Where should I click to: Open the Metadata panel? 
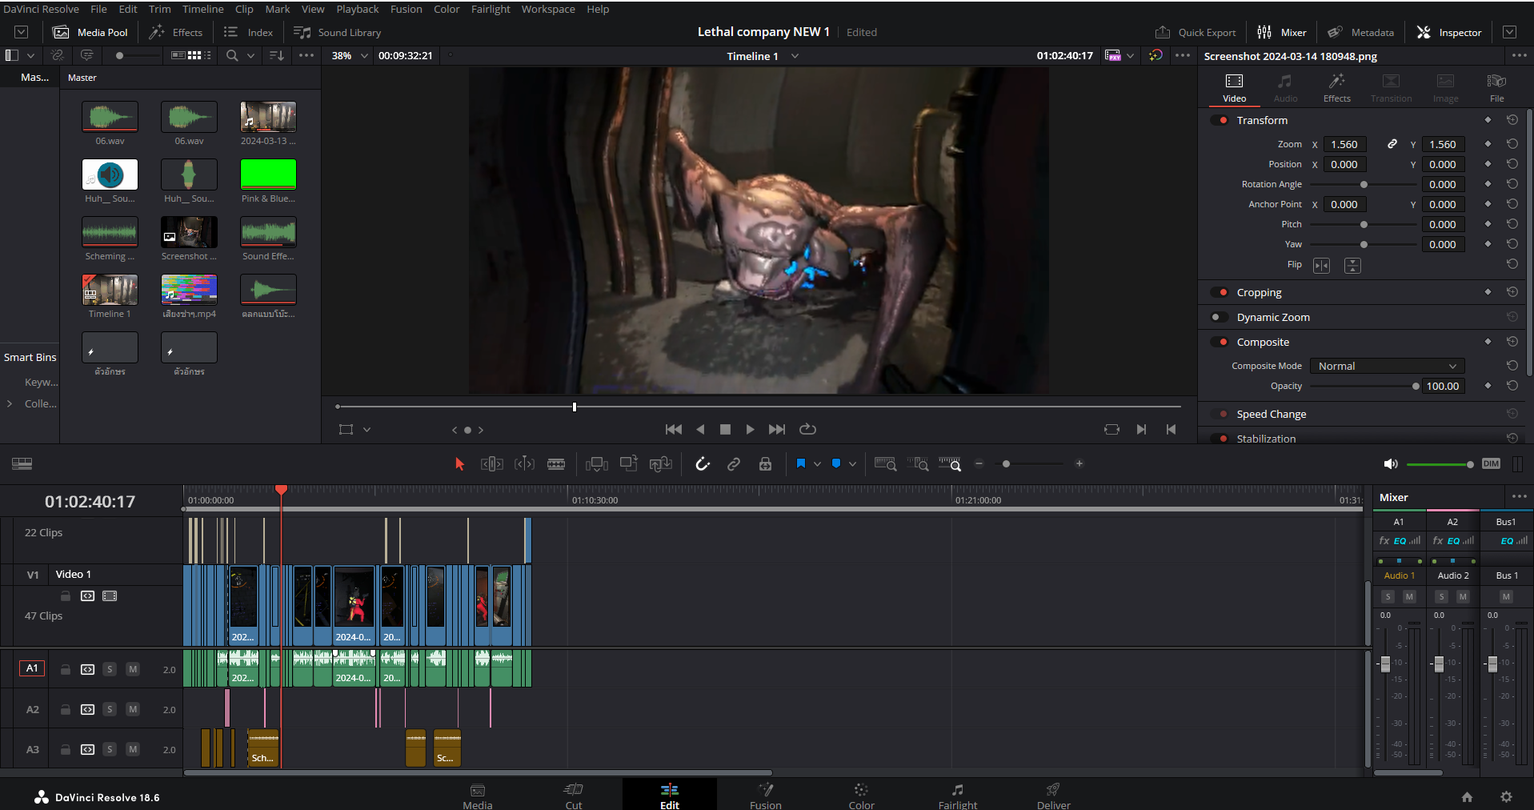coord(1360,32)
